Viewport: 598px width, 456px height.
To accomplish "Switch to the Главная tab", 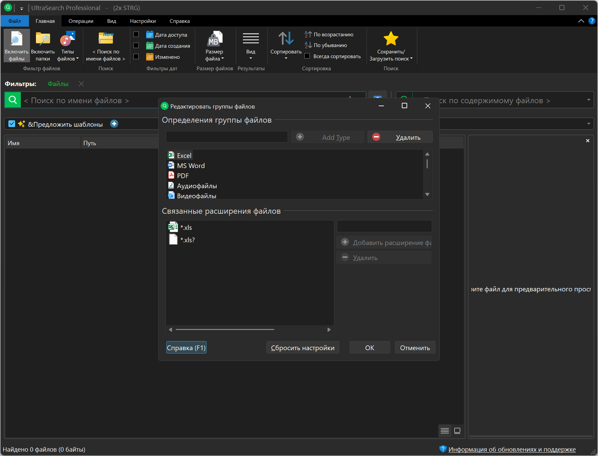I will 45,21.
